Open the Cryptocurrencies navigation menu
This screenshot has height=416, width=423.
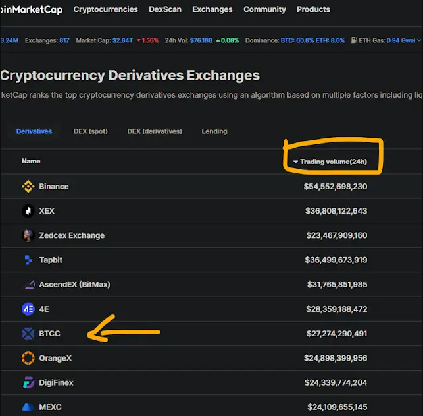point(105,9)
